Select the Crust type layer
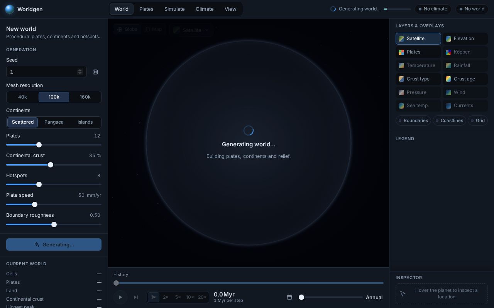This screenshot has height=308, width=494. point(418,79)
